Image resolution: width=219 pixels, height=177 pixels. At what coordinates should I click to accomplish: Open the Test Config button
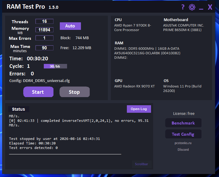point(183,134)
